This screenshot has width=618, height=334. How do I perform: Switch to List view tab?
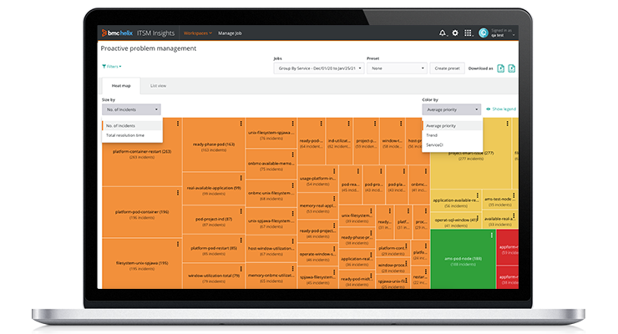pyautogui.click(x=158, y=86)
